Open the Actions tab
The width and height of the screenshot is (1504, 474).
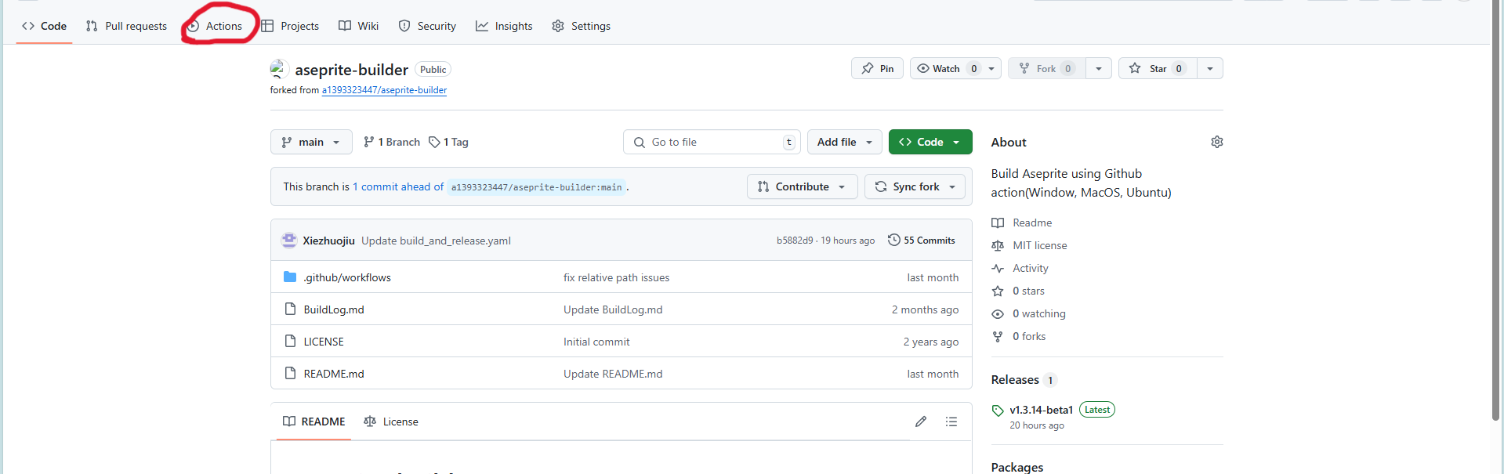[214, 26]
